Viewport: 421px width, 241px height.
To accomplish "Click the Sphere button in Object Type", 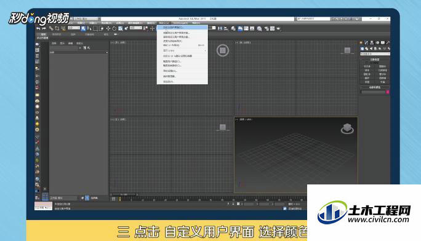I will [x=367, y=70].
